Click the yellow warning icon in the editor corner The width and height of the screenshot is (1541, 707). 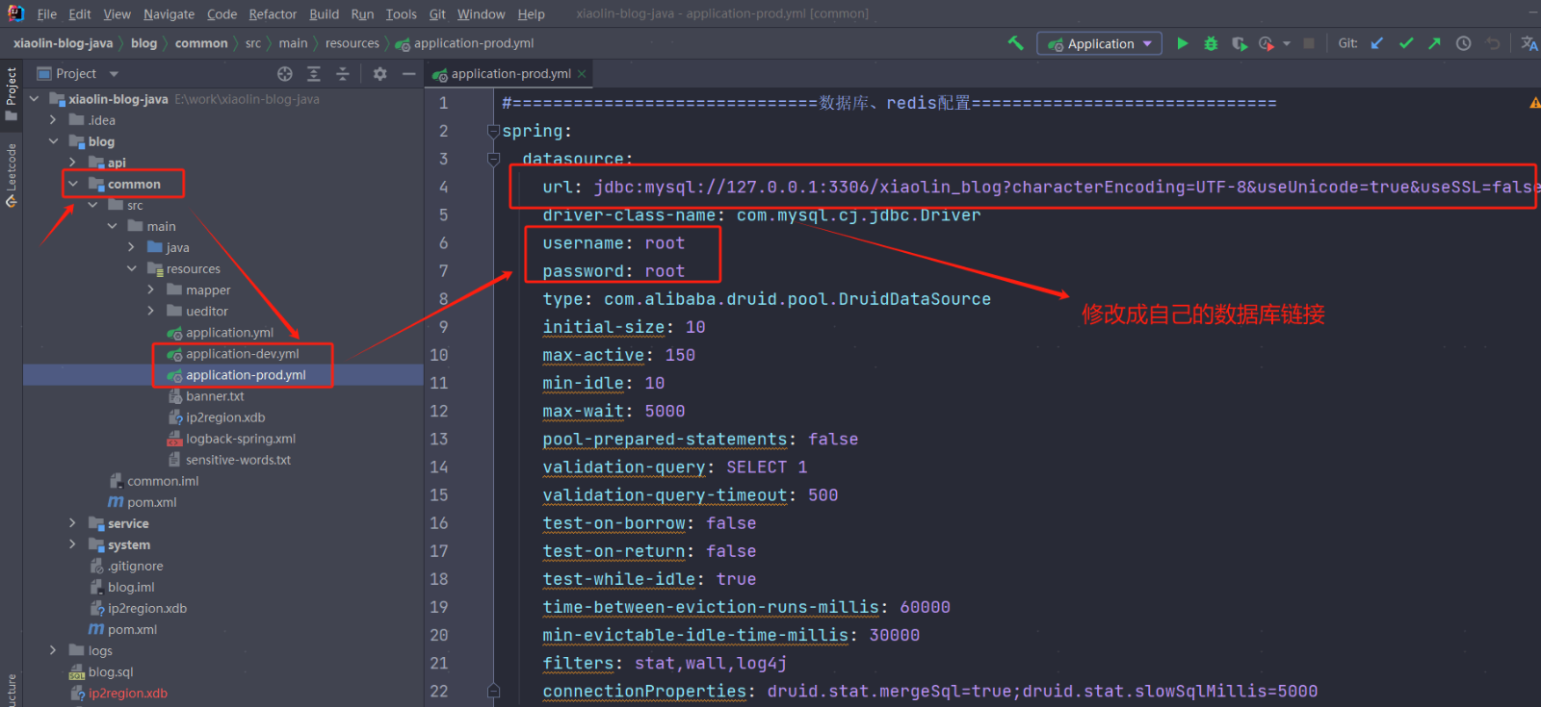(x=1534, y=103)
